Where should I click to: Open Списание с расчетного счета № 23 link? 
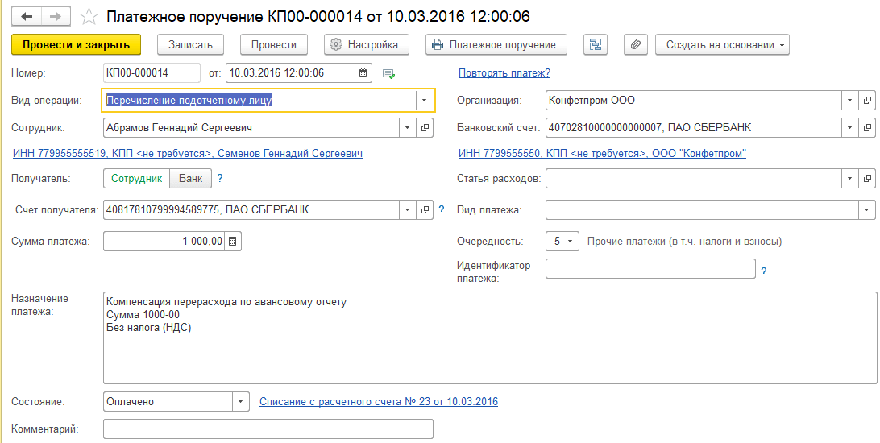coord(378,401)
